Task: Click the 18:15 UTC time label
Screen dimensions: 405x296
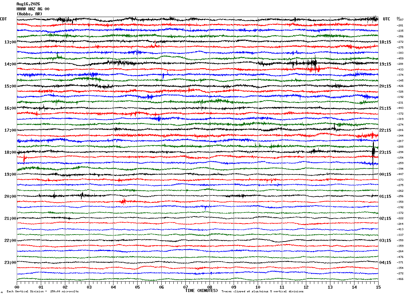Action: click(385, 42)
